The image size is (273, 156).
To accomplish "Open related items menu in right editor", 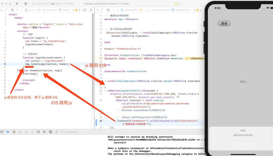I will [108, 10].
